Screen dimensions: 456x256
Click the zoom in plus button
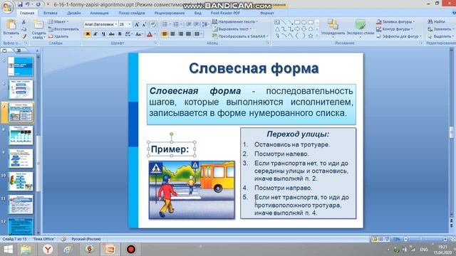coord(445,239)
